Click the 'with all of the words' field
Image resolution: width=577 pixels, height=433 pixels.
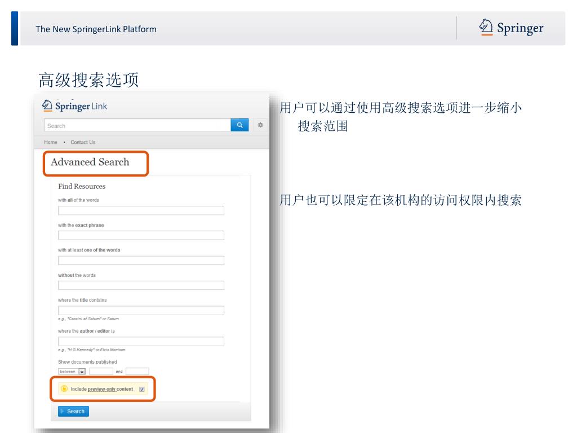click(x=141, y=210)
